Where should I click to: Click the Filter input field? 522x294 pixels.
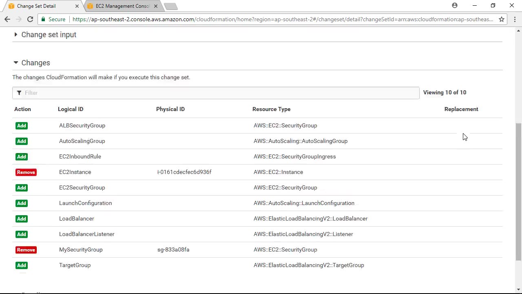[216, 93]
